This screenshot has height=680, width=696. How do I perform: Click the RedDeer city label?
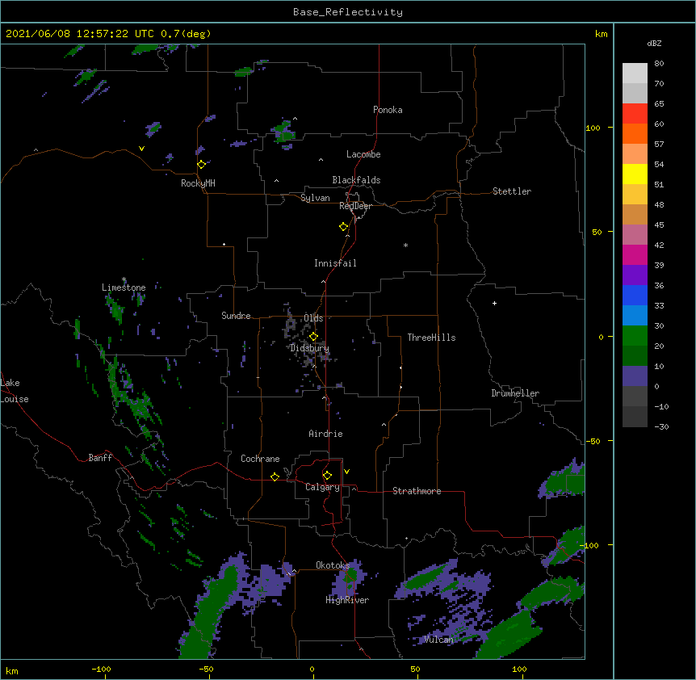pyautogui.click(x=355, y=206)
